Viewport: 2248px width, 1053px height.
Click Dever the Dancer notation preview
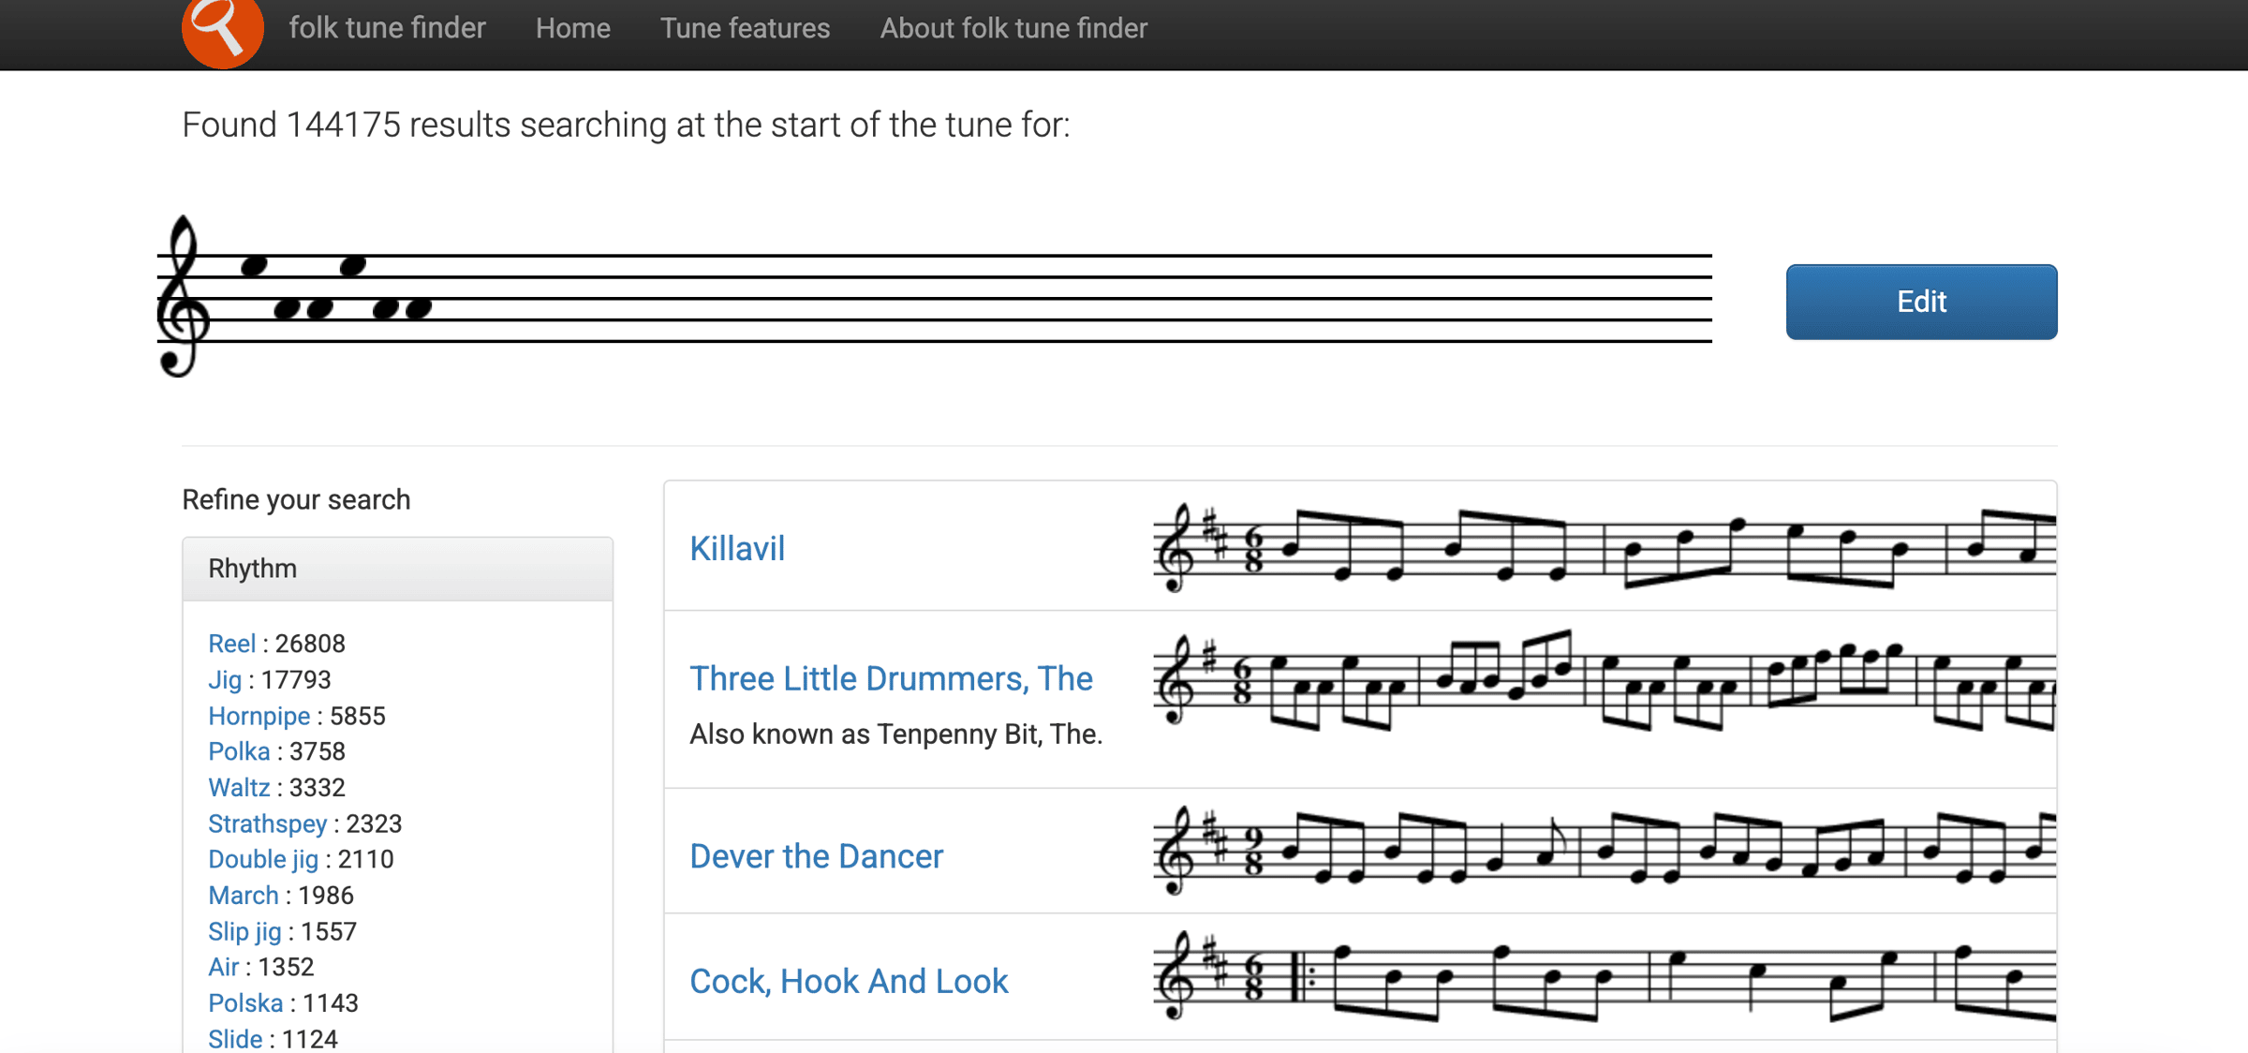[1605, 851]
